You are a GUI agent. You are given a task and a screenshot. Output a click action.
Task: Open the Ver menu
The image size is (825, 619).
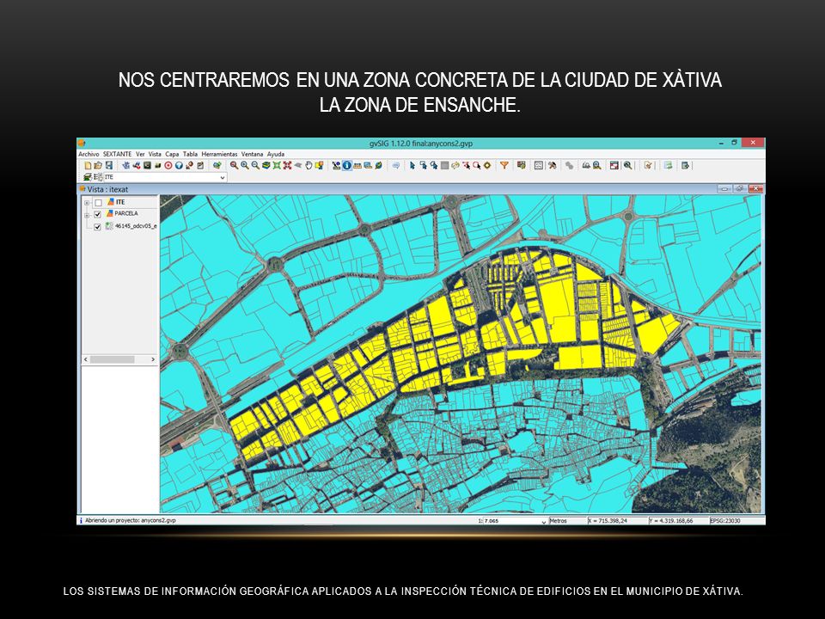tap(140, 154)
